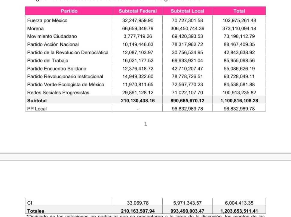
Task: Select local value 71,022,107.70
Action: pyautogui.click(x=188, y=92)
